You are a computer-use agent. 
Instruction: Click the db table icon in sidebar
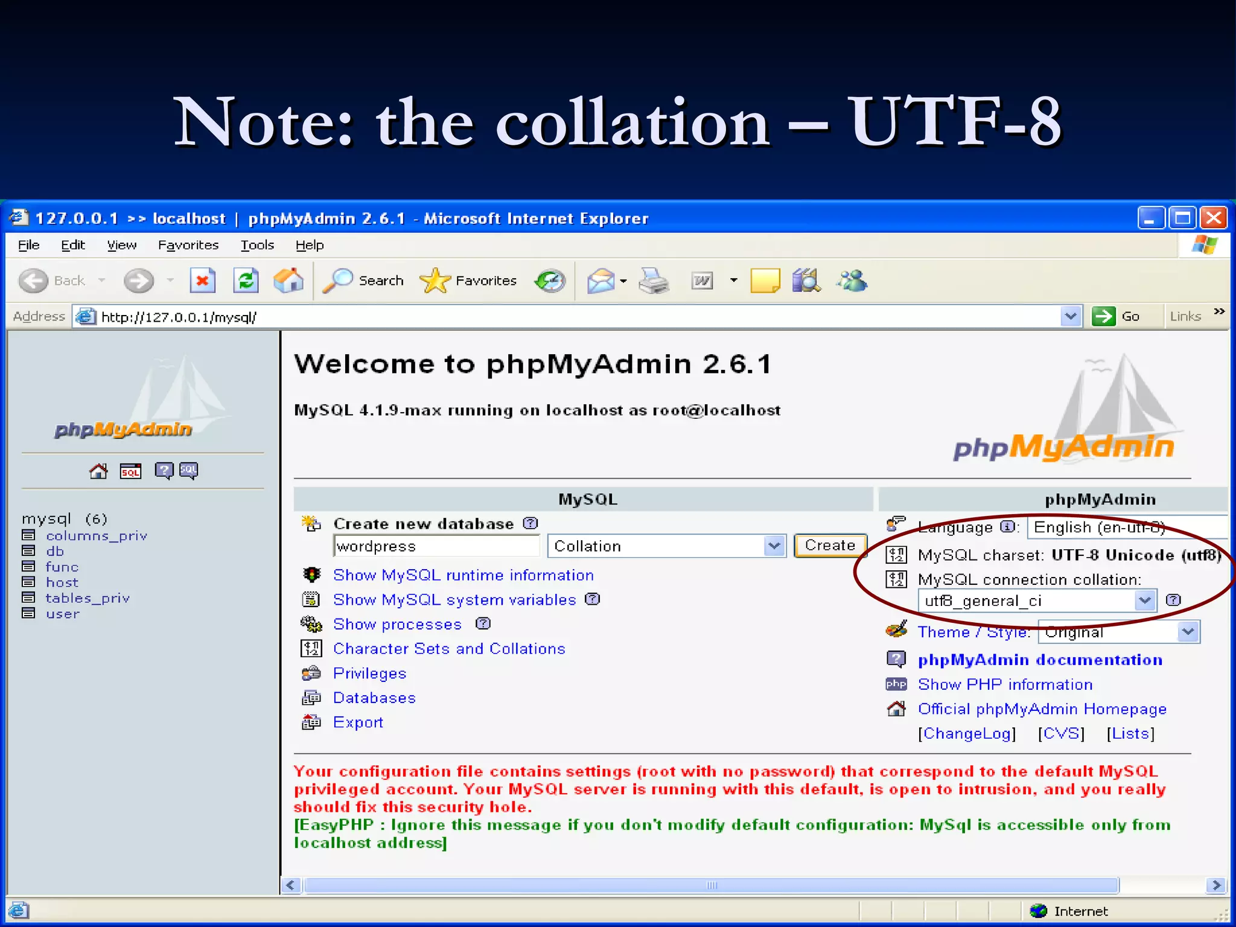pyautogui.click(x=28, y=550)
